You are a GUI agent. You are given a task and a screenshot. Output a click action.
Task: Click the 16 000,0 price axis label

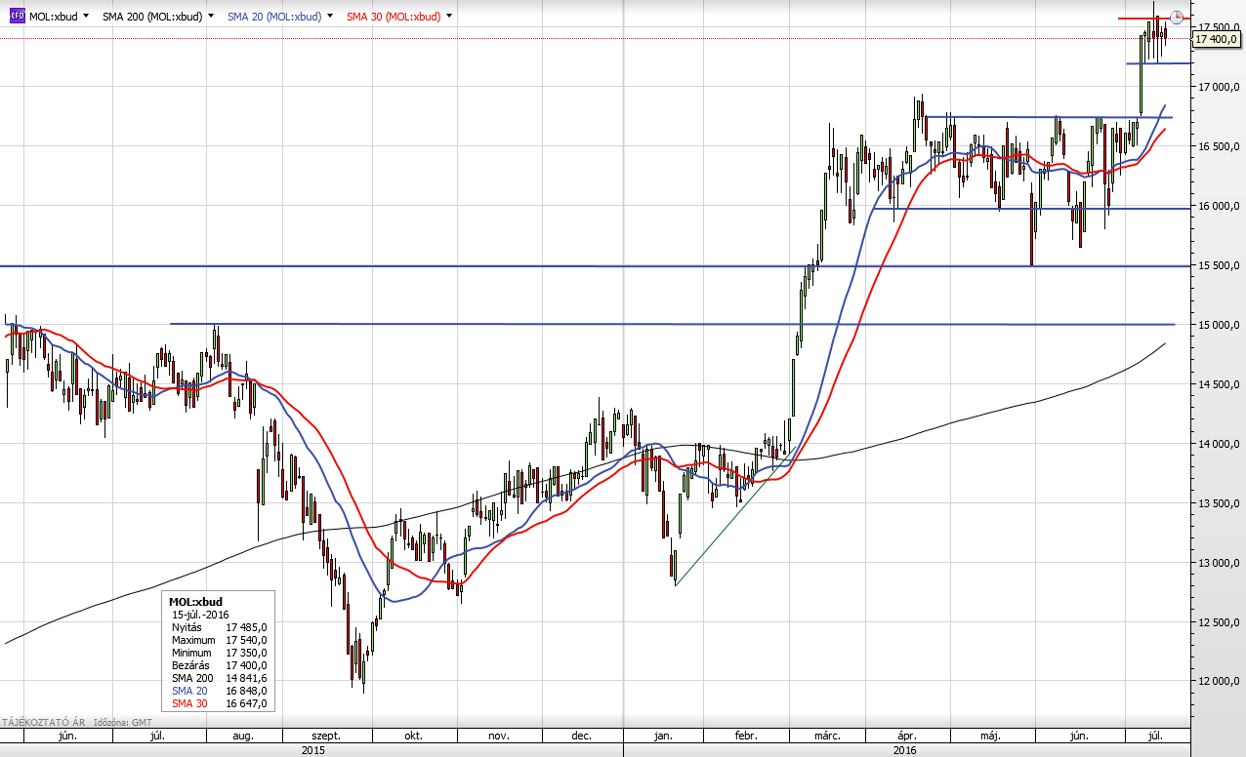coord(1218,206)
